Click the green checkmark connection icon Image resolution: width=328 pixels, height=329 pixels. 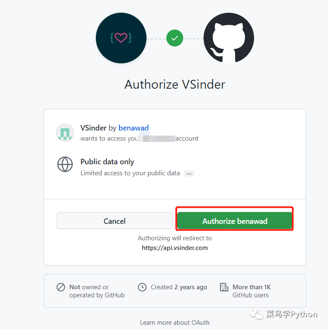(175, 38)
